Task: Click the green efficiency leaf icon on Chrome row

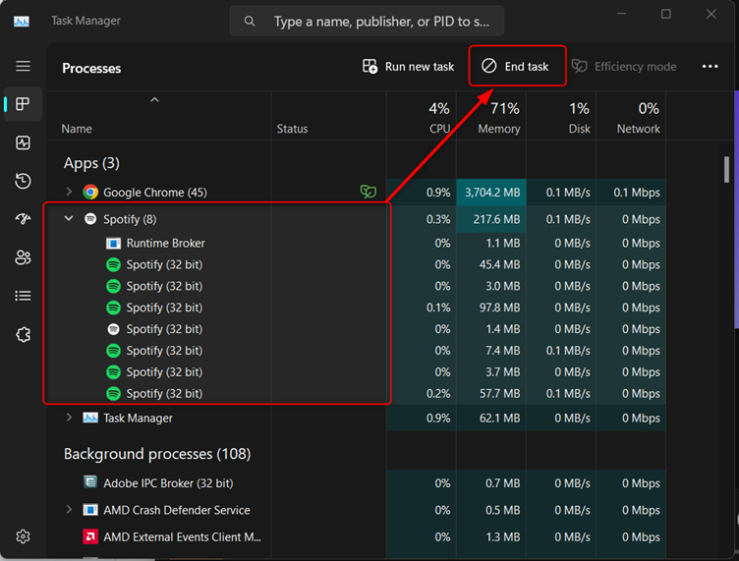Action: click(369, 192)
